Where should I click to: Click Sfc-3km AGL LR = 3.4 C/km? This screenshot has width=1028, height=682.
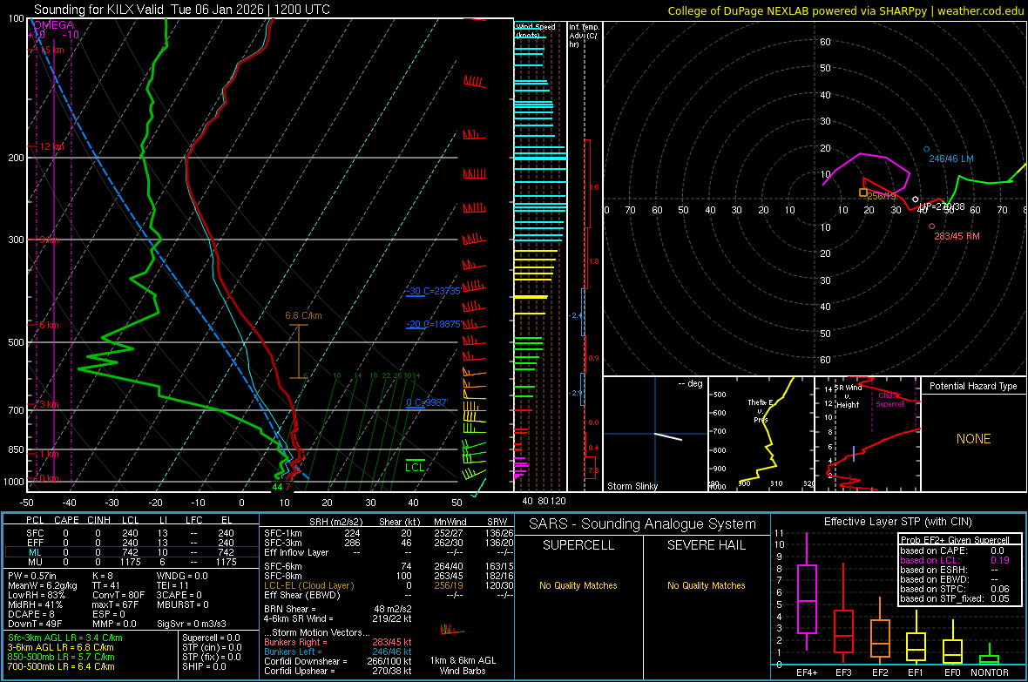tap(65, 638)
